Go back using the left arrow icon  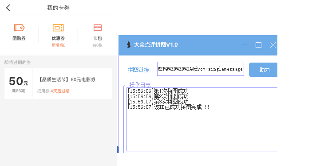tap(8, 8)
